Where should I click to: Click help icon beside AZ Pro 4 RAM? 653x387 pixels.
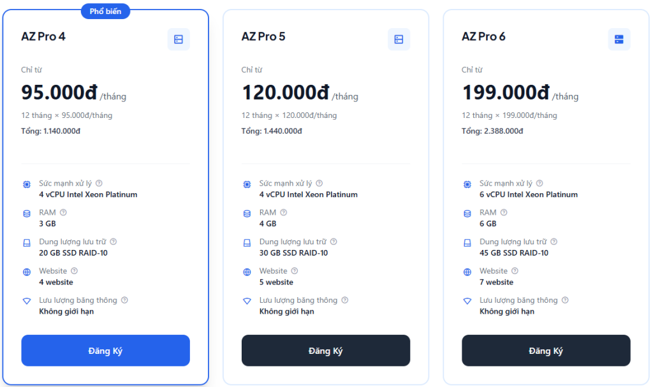[x=63, y=212]
